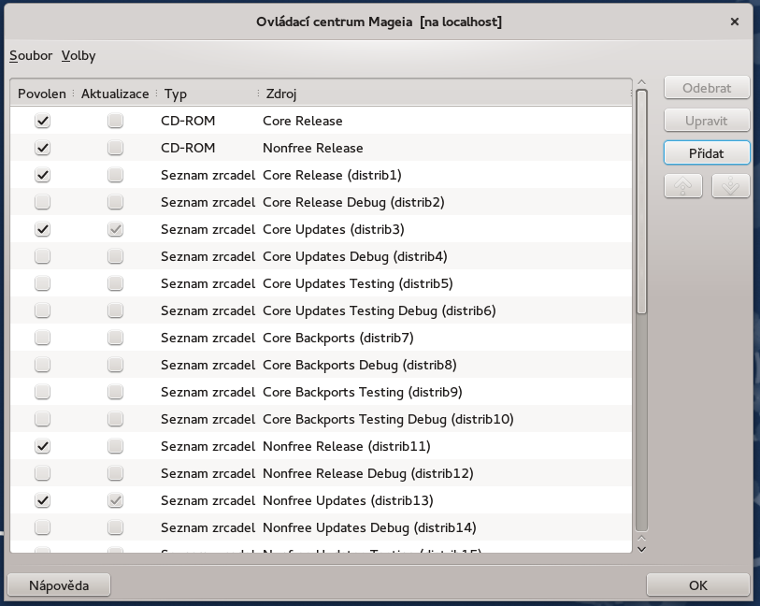
Task: Click the Upravit button
Action: [x=707, y=121]
